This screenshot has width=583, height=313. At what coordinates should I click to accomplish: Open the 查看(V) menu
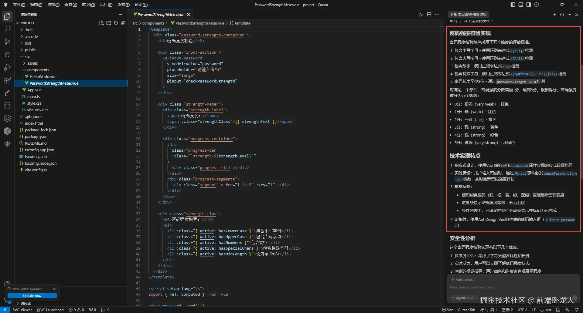tap(71, 5)
